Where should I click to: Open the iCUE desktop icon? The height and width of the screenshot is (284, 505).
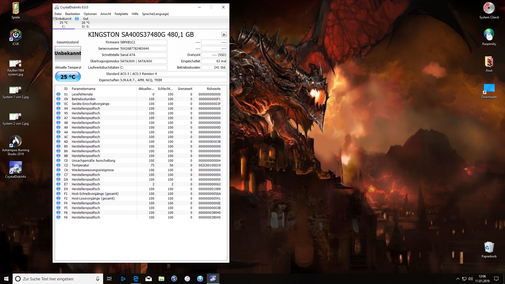click(x=16, y=37)
